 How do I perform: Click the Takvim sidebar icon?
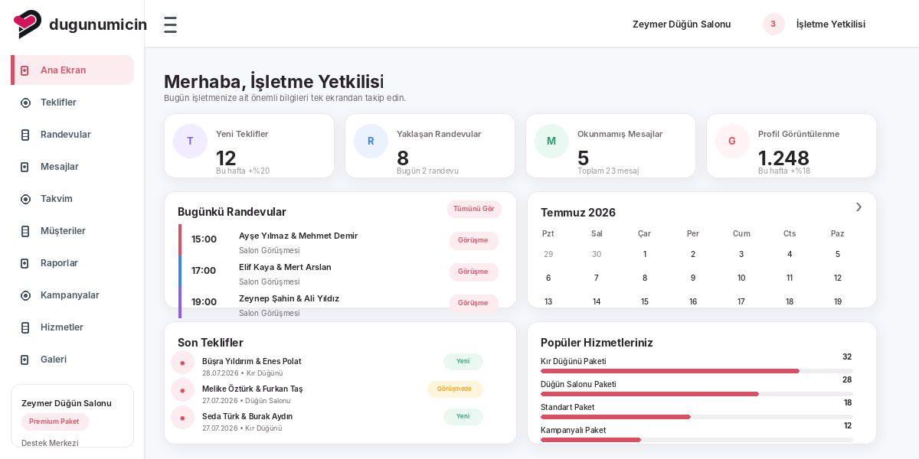pos(25,199)
